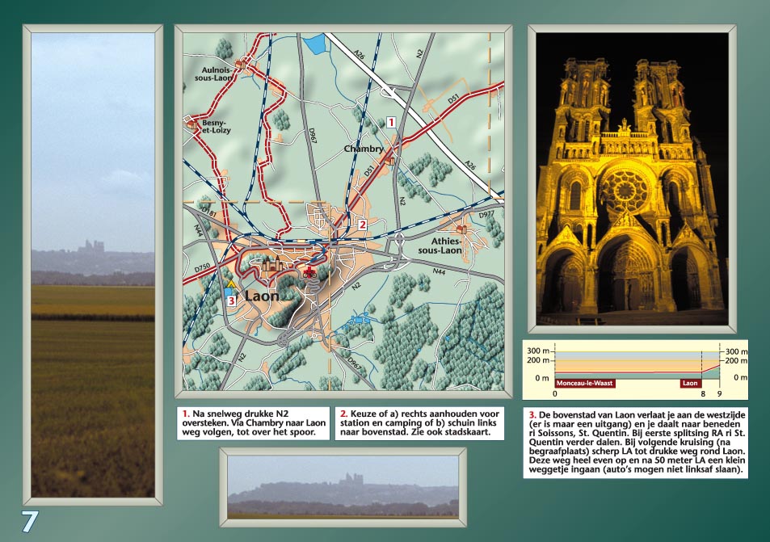Click the village icon at Aulnois-sous-Laon

240,63
